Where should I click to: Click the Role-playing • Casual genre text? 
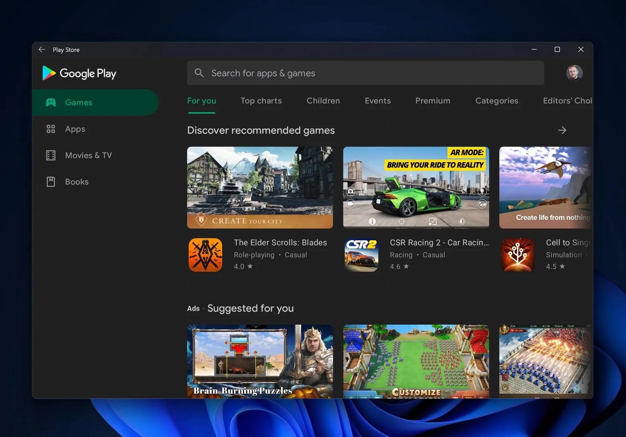270,255
